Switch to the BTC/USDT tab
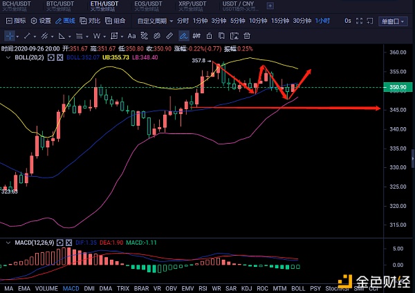This screenshot has width=415, height=293. click(60, 6)
